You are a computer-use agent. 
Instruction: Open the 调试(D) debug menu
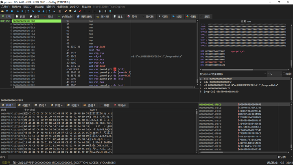point(28,7)
